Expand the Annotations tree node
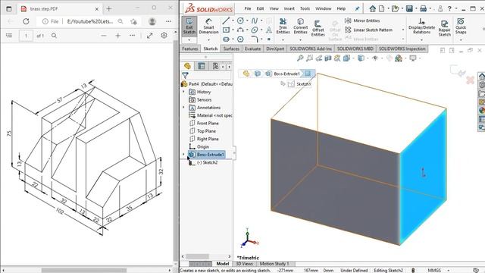The height and width of the screenshot is (273, 485). 183,108
